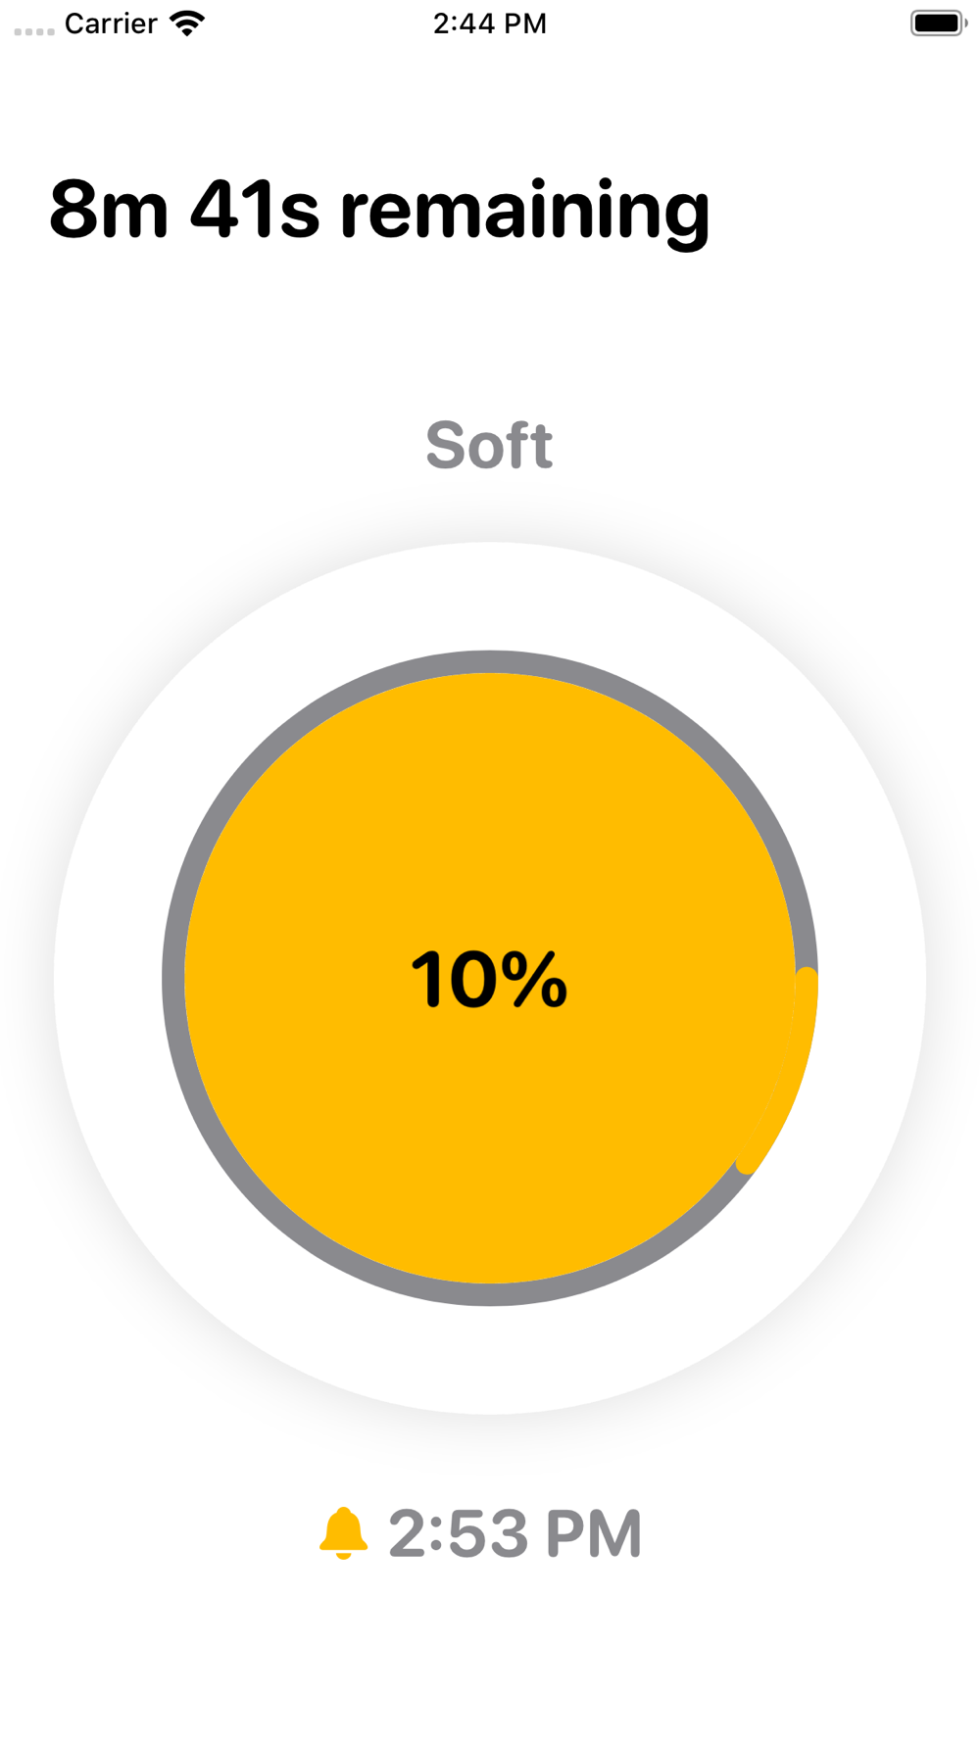Screen dimensions: 980x1742
Task: Tap the battery indicator icon
Action: pos(938,24)
